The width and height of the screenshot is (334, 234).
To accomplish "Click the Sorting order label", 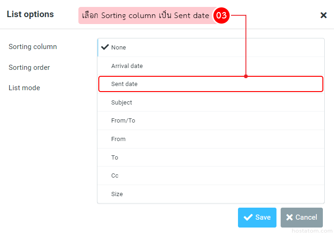I will pyautogui.click(x=29, y=68).
